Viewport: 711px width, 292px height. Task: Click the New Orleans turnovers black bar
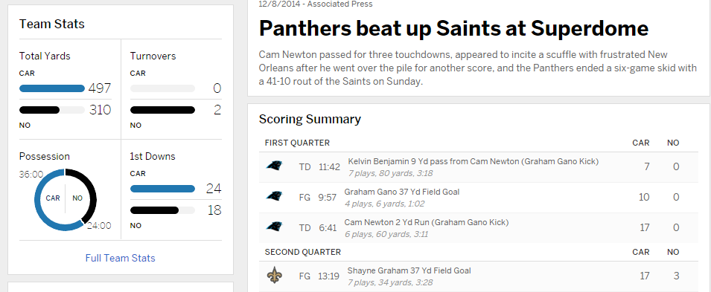(x=163, y=110)
